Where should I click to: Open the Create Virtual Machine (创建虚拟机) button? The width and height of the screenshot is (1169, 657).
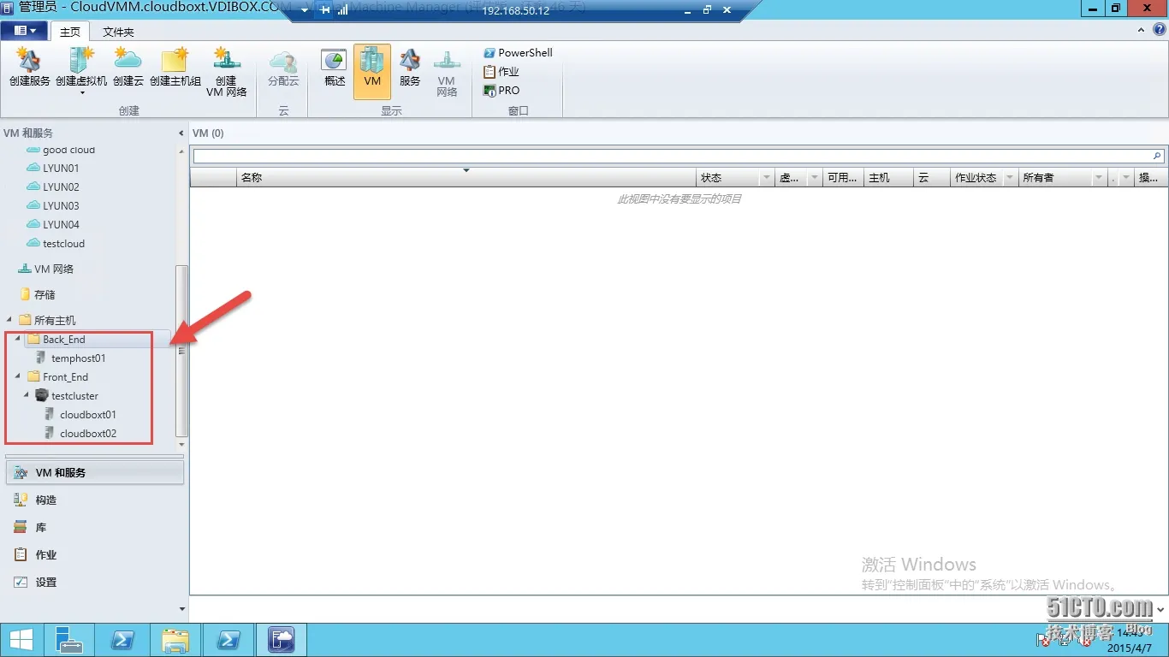click(81, 70)
